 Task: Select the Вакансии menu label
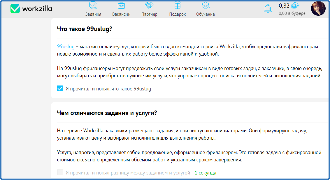[121, 14]
